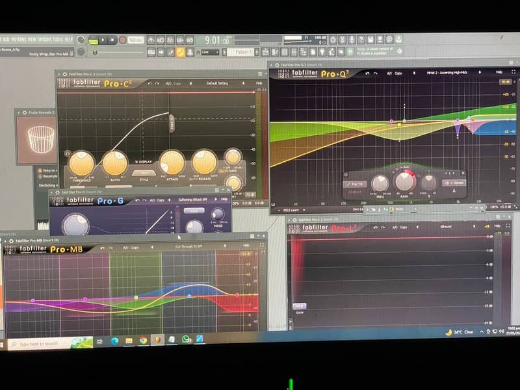520x390 pixels.
Task: Open the piano roll view icon
Action: 275,52
